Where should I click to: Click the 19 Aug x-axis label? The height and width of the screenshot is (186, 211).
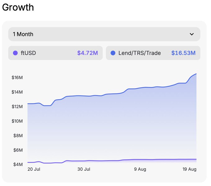(x=190, y=169)
